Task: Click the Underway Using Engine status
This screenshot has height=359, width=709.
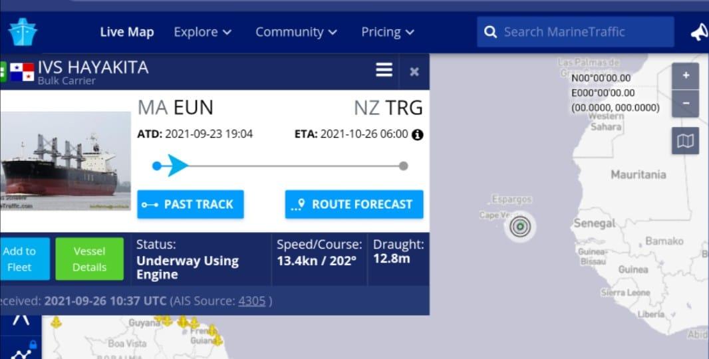Action: (x=187, y=268)
